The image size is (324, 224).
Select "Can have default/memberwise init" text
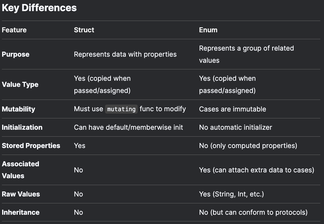tap(128, 127)
